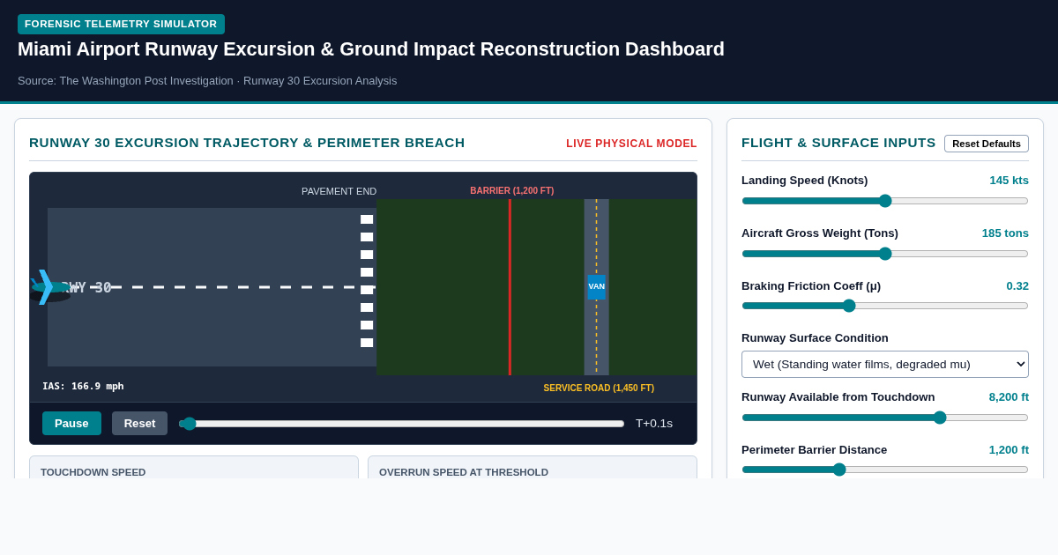Click the Flight & Surface Inputs heading

(x=838, y=143)
